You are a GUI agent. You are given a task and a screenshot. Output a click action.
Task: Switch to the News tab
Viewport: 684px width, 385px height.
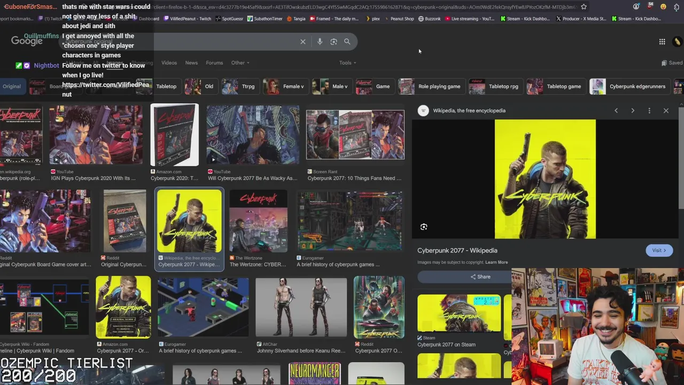[x=191, y=63]
